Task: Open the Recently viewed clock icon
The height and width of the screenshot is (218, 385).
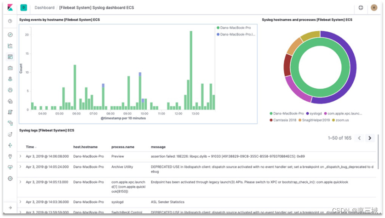Action: (10, 21)
